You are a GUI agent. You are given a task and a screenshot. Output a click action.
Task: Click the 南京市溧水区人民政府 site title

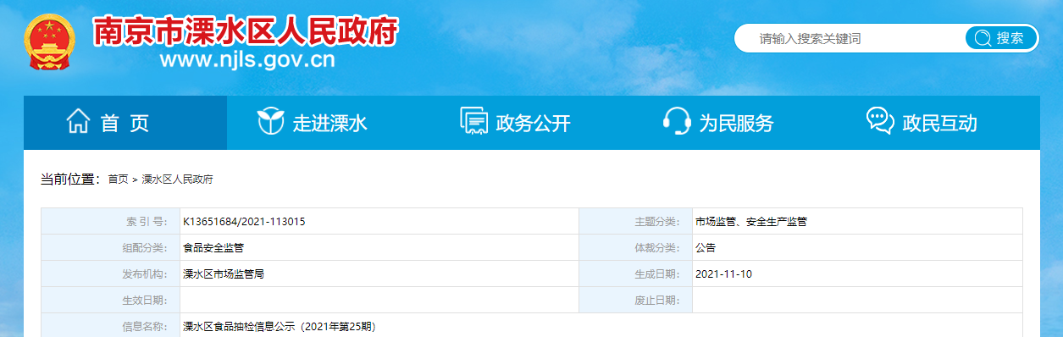click(x=245, y=31)
